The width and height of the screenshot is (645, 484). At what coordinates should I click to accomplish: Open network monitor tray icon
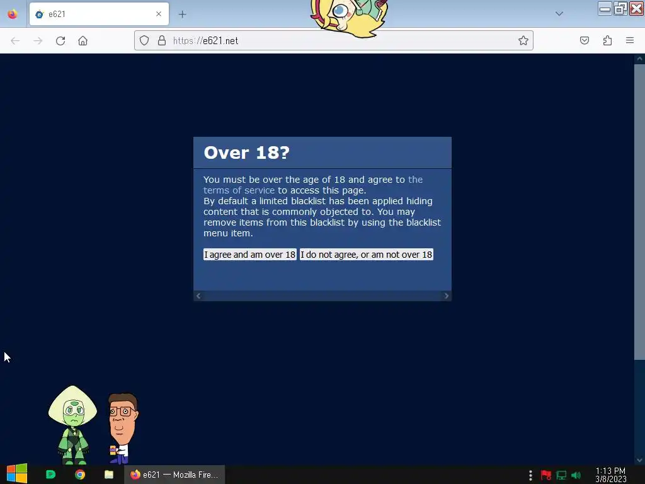[x=561, y=475]
